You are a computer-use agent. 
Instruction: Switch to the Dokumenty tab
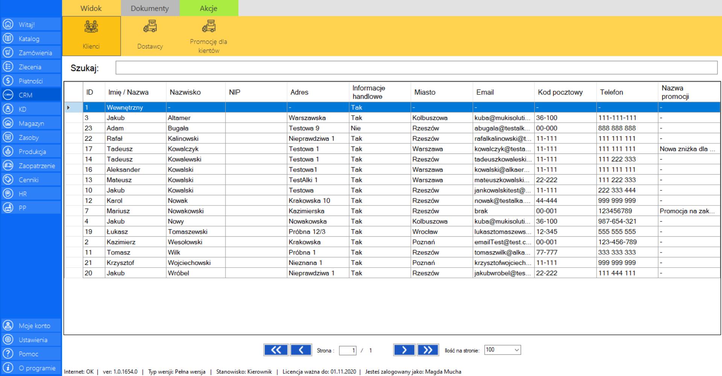tap(150, 8)
